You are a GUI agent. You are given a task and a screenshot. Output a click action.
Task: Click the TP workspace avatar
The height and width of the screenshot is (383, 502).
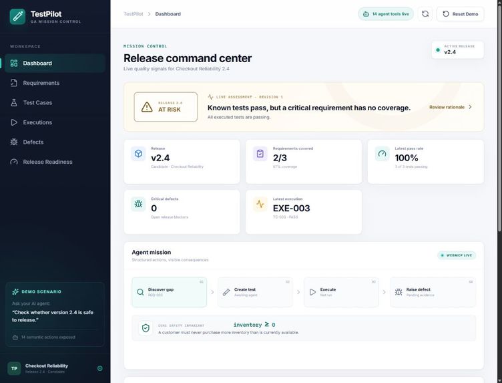[x=14, y=368]
